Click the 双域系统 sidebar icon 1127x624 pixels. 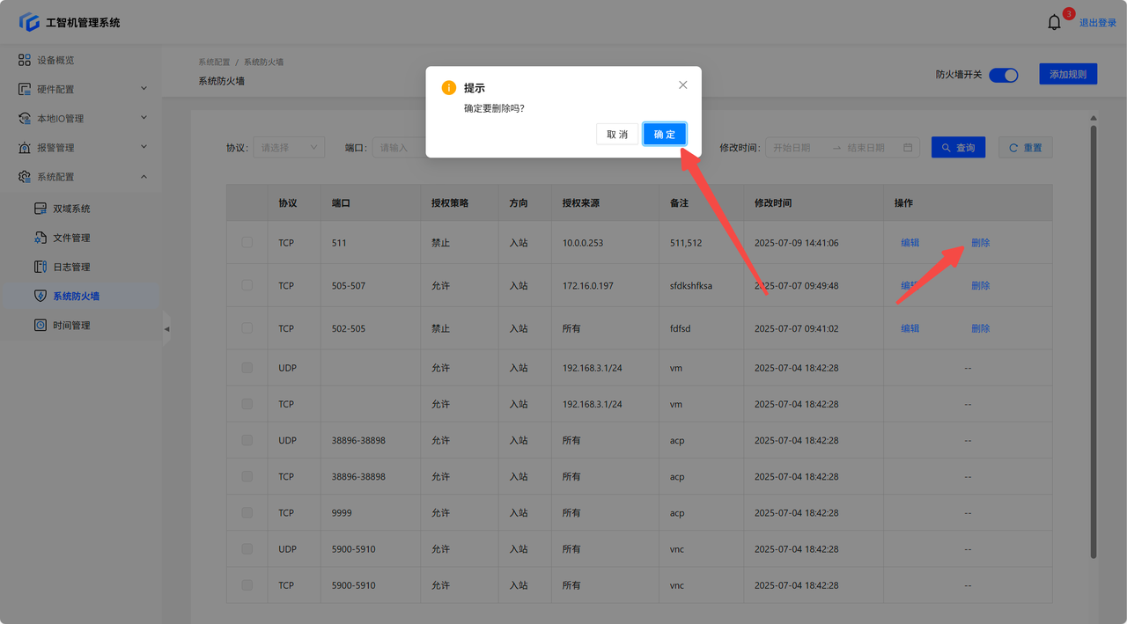coord(40,209)
